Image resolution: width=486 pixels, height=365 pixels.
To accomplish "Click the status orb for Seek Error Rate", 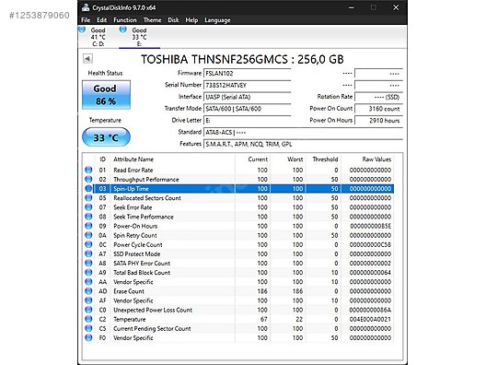I will click(88, 207).
